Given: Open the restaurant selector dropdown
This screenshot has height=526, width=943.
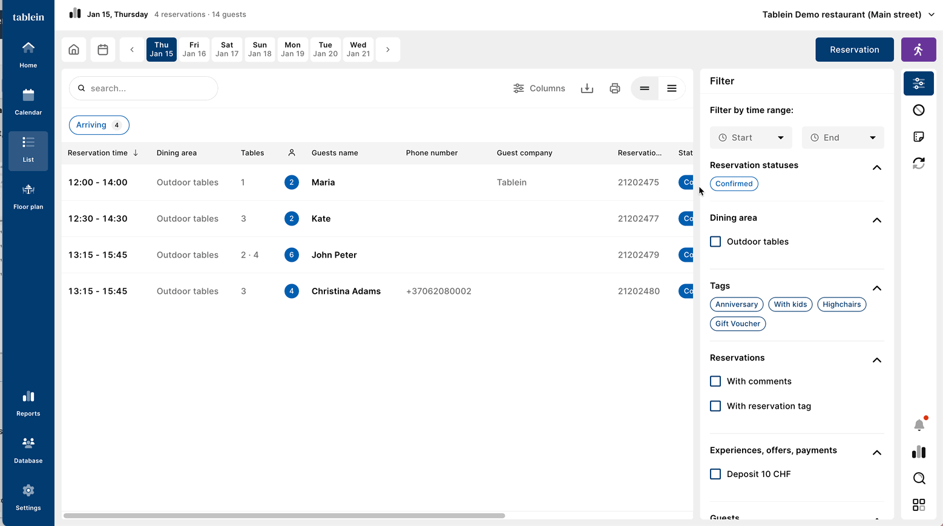Looking at the screenshot, I should pos(848,15).
